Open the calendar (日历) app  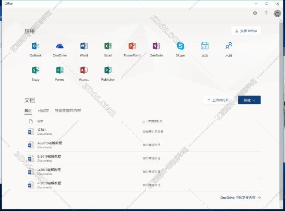pos(204,50)
